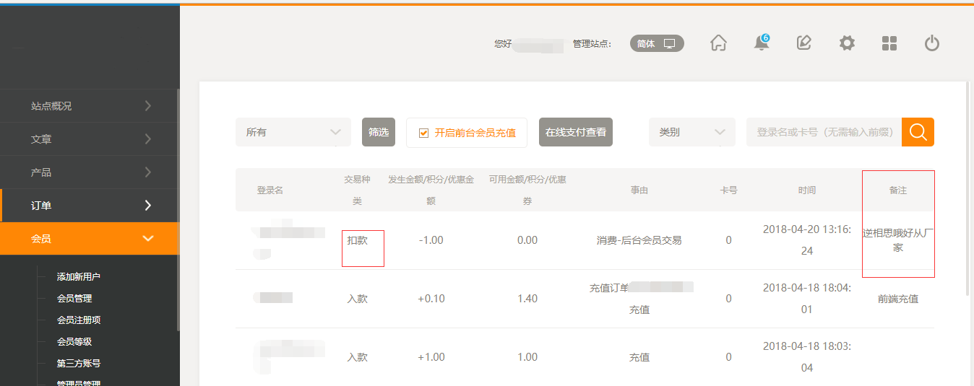Open the four-square grid apps icon
The height and width of the screenshot is (386, 974).
(x=889, y=43)
